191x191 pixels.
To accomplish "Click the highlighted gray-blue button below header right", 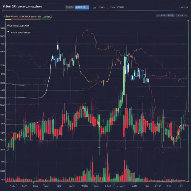I will pyautogui.click(x=165, y=15).
